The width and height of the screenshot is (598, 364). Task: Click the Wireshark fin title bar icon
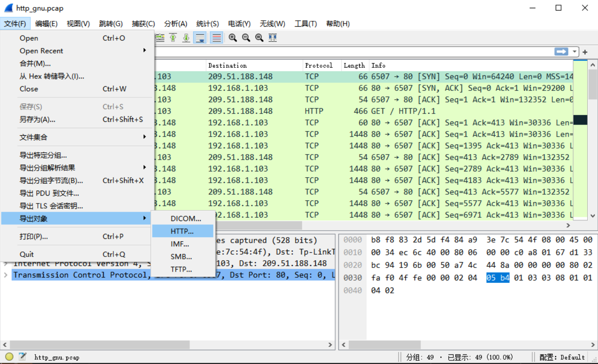click(8, 8)
